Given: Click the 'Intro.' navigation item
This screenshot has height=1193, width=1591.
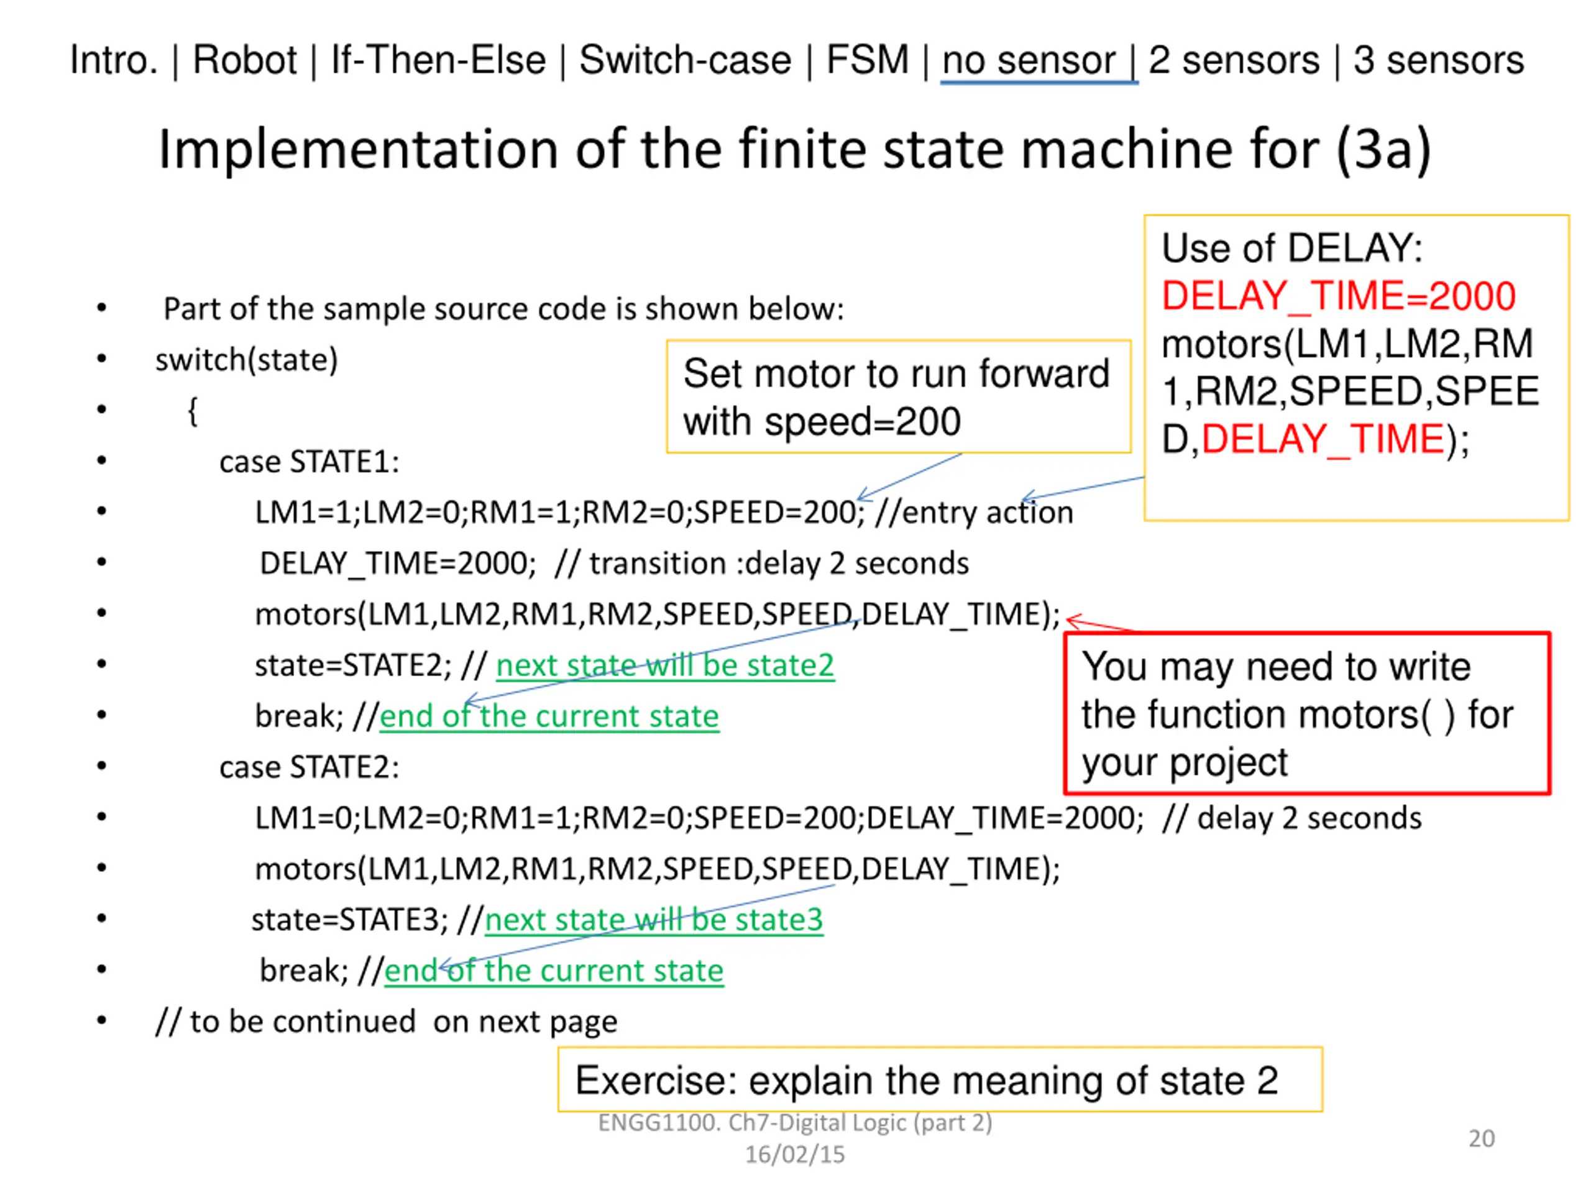Looking at the screenshot, I should coord(114,60).
